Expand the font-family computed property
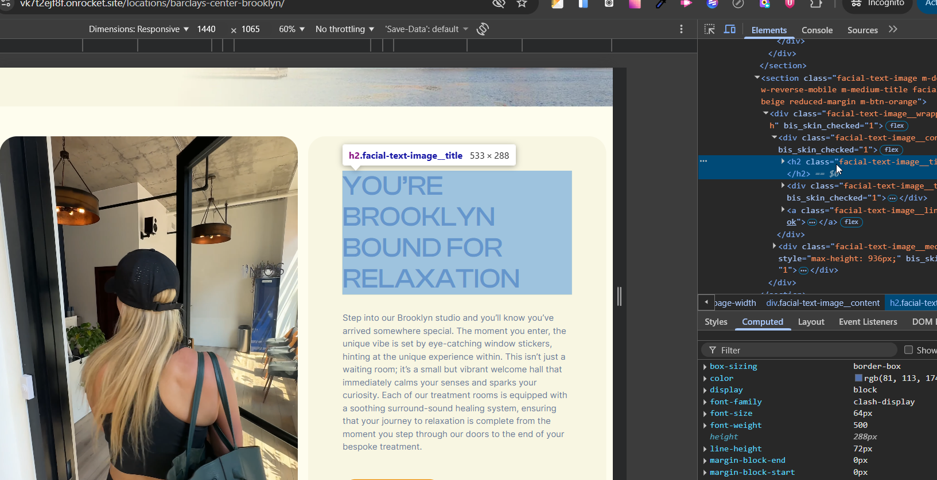 click(705, 402)
